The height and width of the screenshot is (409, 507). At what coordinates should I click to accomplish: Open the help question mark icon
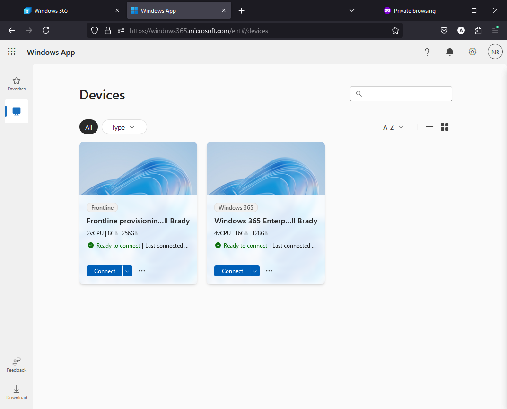tap(427, 52)
